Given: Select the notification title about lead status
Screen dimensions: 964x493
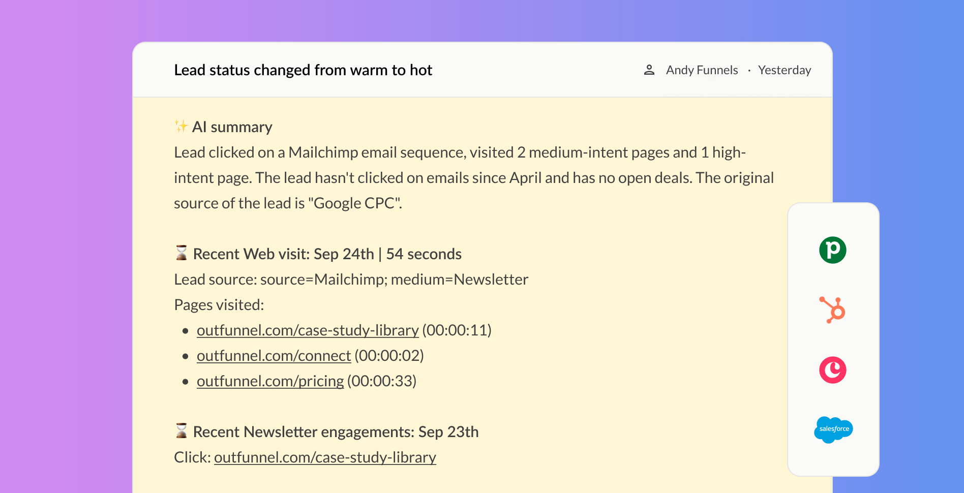Looking at the screenshot, I should coord(303,70).
